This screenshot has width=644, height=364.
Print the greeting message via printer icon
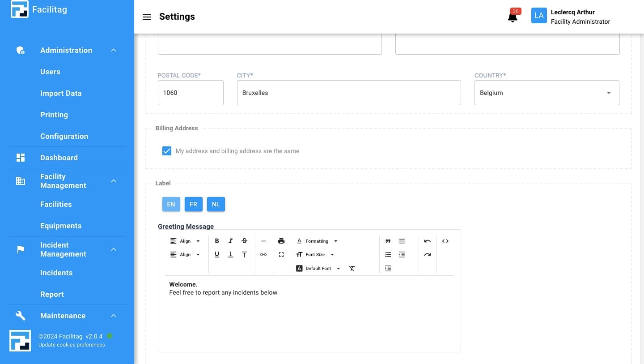coord(281,241)
